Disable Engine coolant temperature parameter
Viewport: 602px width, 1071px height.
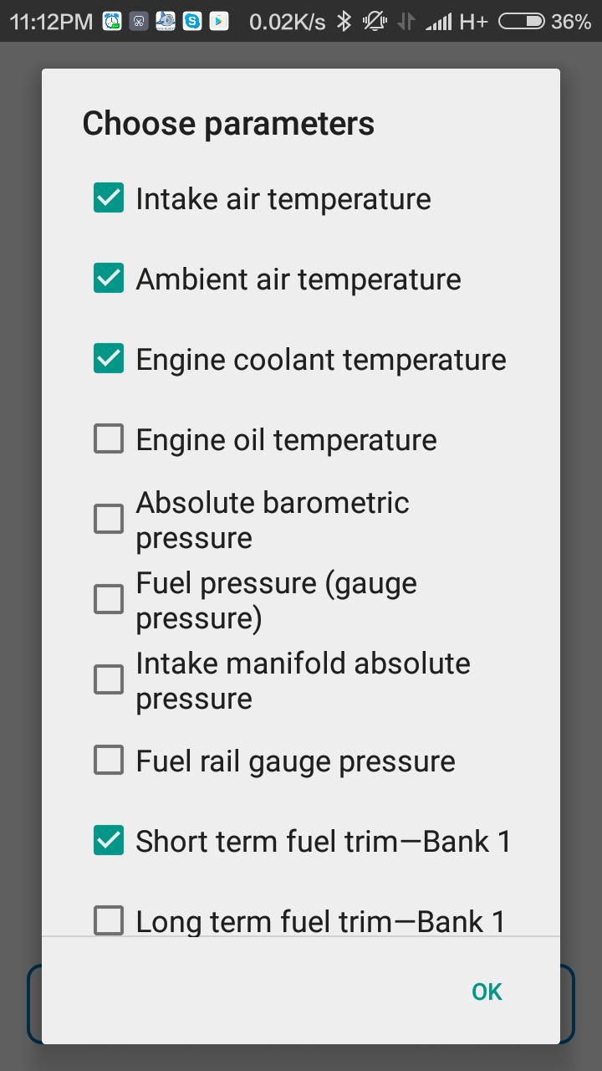(x=109, y=359)
